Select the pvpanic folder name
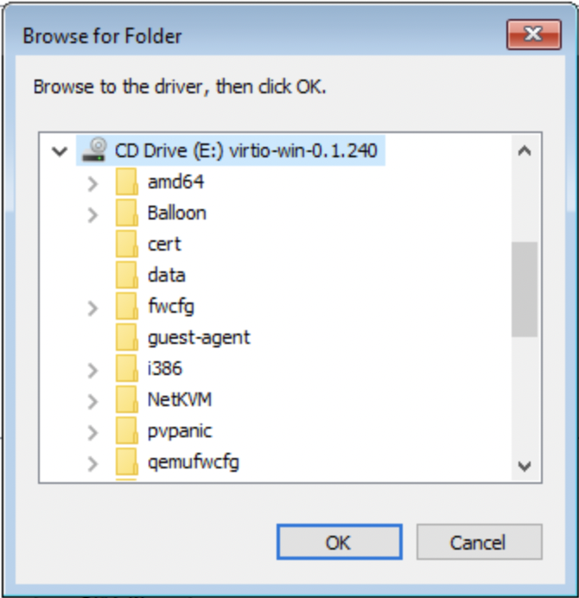Viewport: 579px width, 598px height. click(x=180, y=431)
